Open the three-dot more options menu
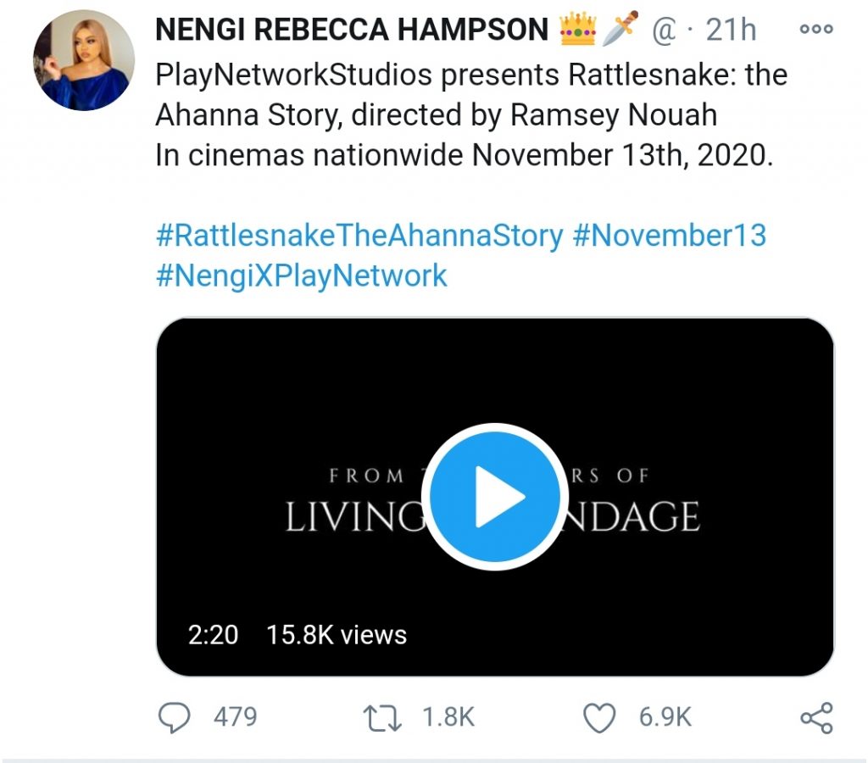 click(x=816, y=29)
